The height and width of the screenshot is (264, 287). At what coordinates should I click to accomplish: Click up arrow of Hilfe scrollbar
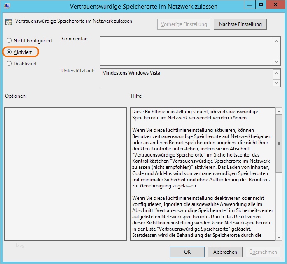point(279,111)
